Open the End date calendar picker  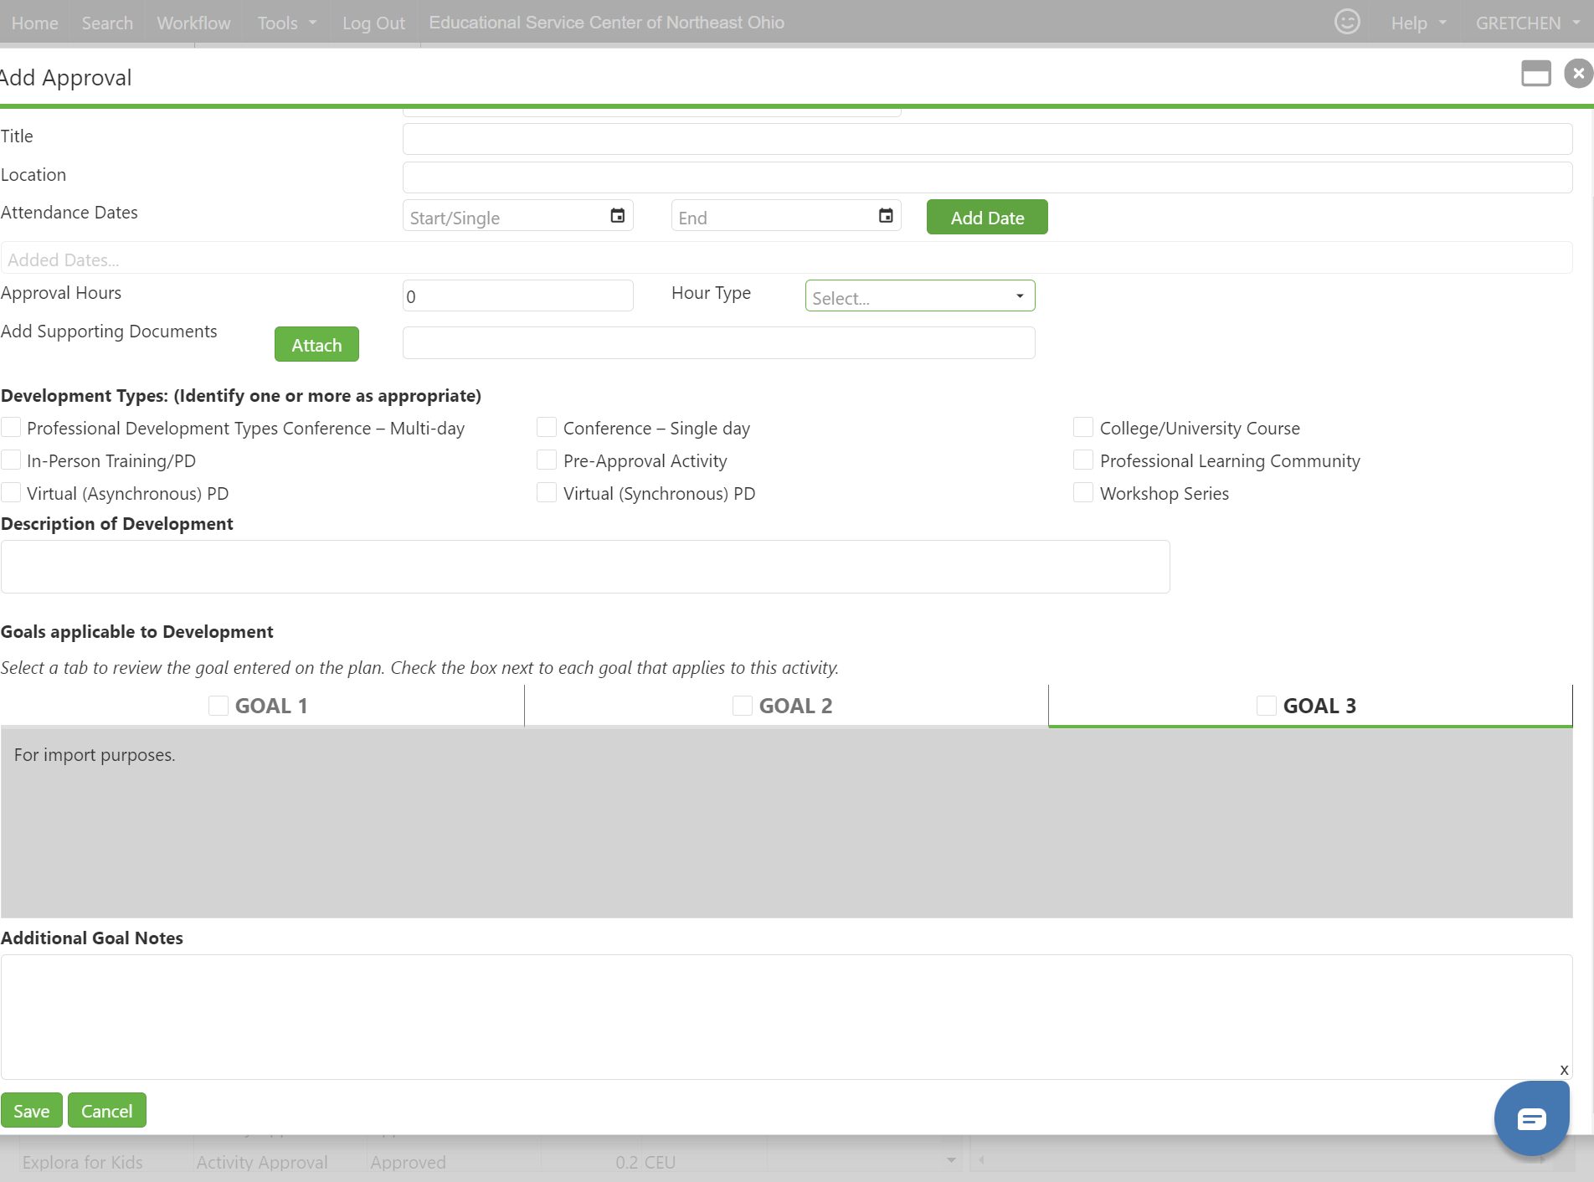(886, 216)
